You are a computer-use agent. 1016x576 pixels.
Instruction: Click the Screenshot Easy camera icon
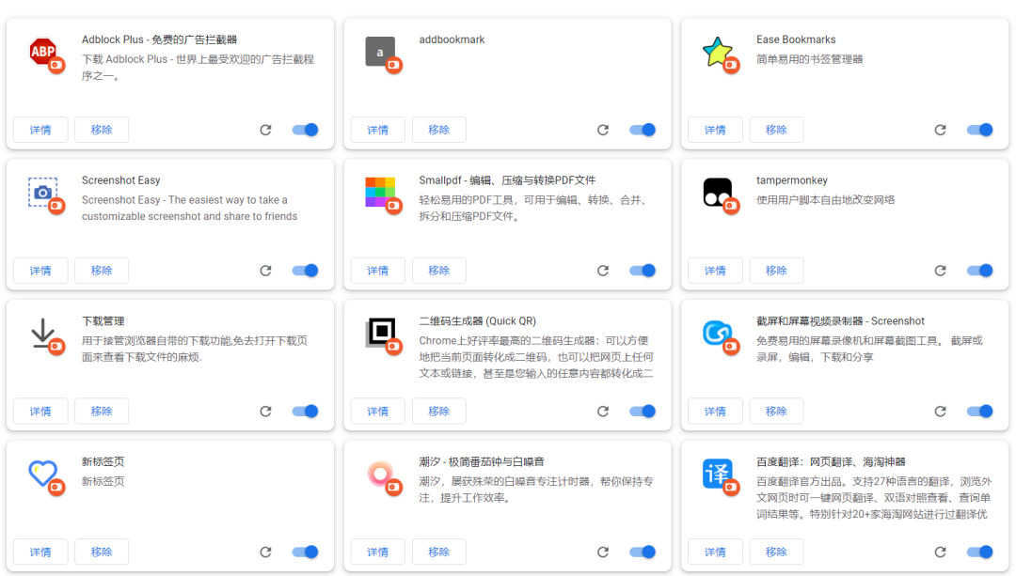click(x=42, y=193)
